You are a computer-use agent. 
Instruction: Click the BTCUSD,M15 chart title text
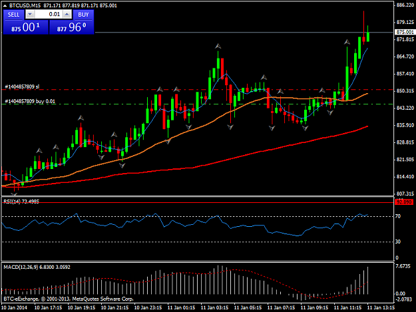pos(25,5)
